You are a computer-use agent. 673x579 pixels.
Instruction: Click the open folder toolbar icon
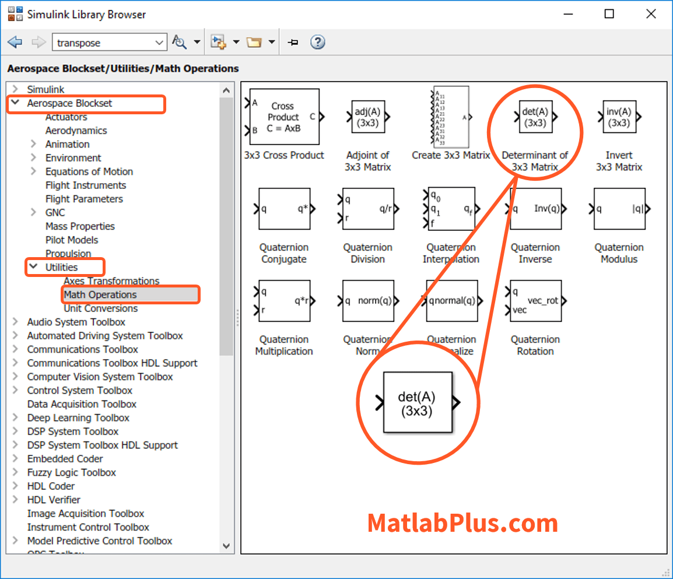(254, 43)
